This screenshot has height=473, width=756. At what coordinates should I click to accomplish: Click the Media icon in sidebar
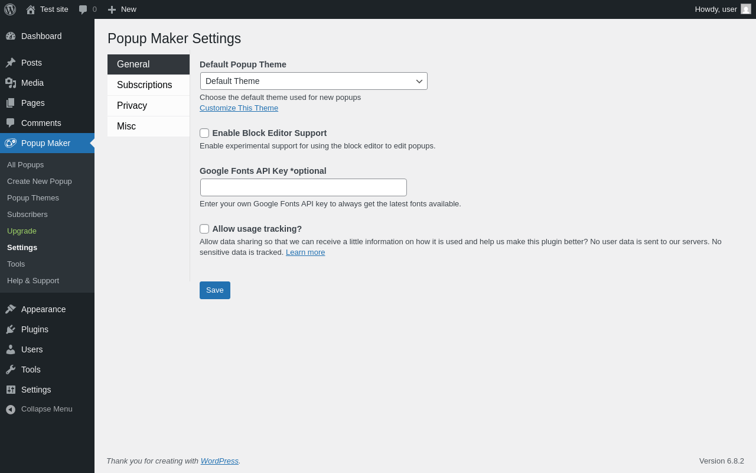pyautogui.click(x=11, y=83)
